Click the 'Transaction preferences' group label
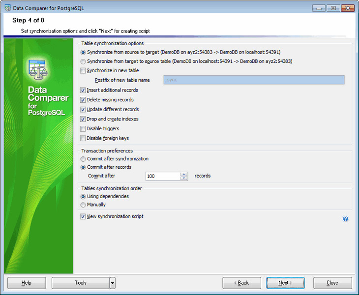359x295 pixels. pos(107,151)
